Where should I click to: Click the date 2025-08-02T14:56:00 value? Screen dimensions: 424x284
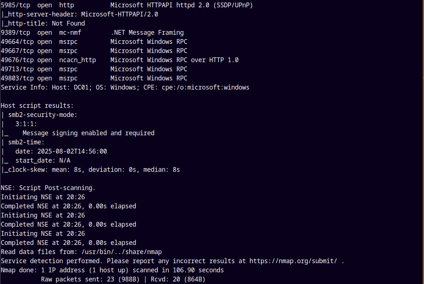tap(72, 151)
